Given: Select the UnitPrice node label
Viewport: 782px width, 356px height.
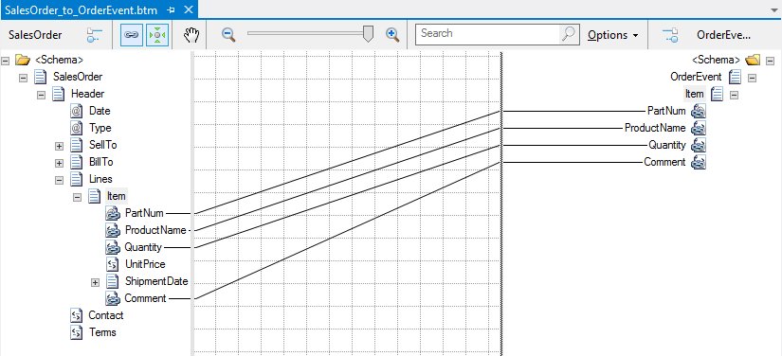Looking at the screenshot, I should 145,264.
